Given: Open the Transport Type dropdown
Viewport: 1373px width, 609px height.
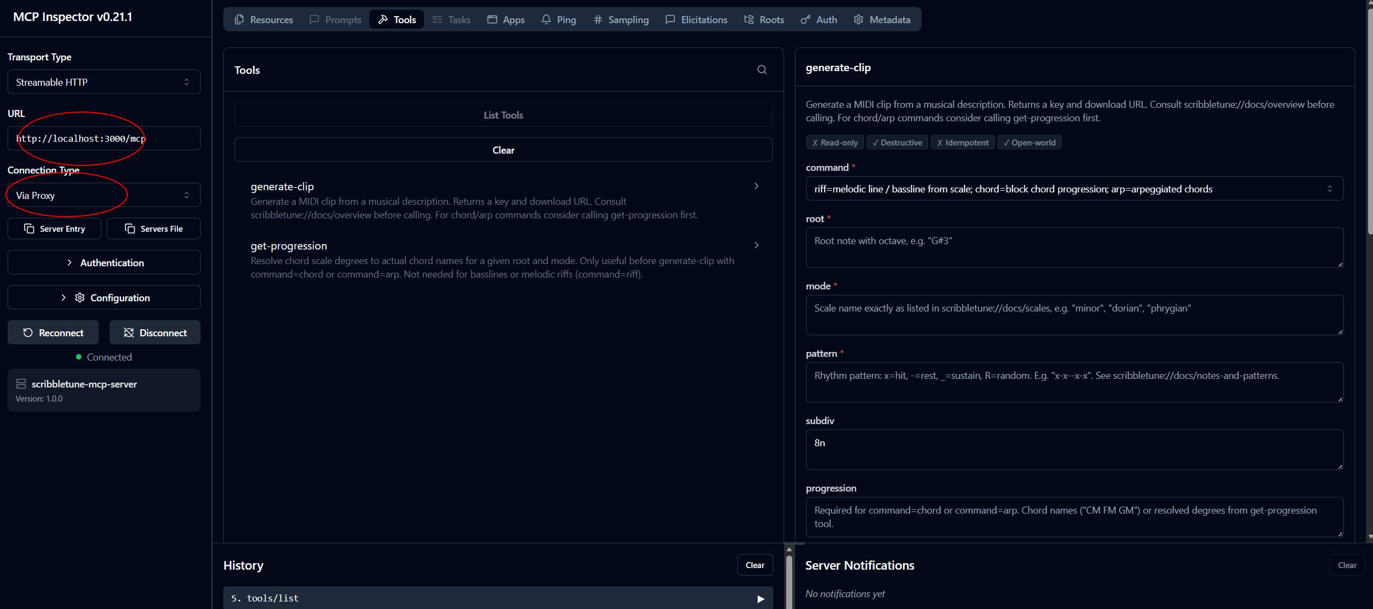Looking at the screenshot, I should [104, 81].
